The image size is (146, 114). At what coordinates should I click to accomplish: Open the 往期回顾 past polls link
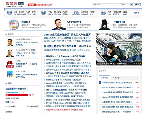point(9,112)
